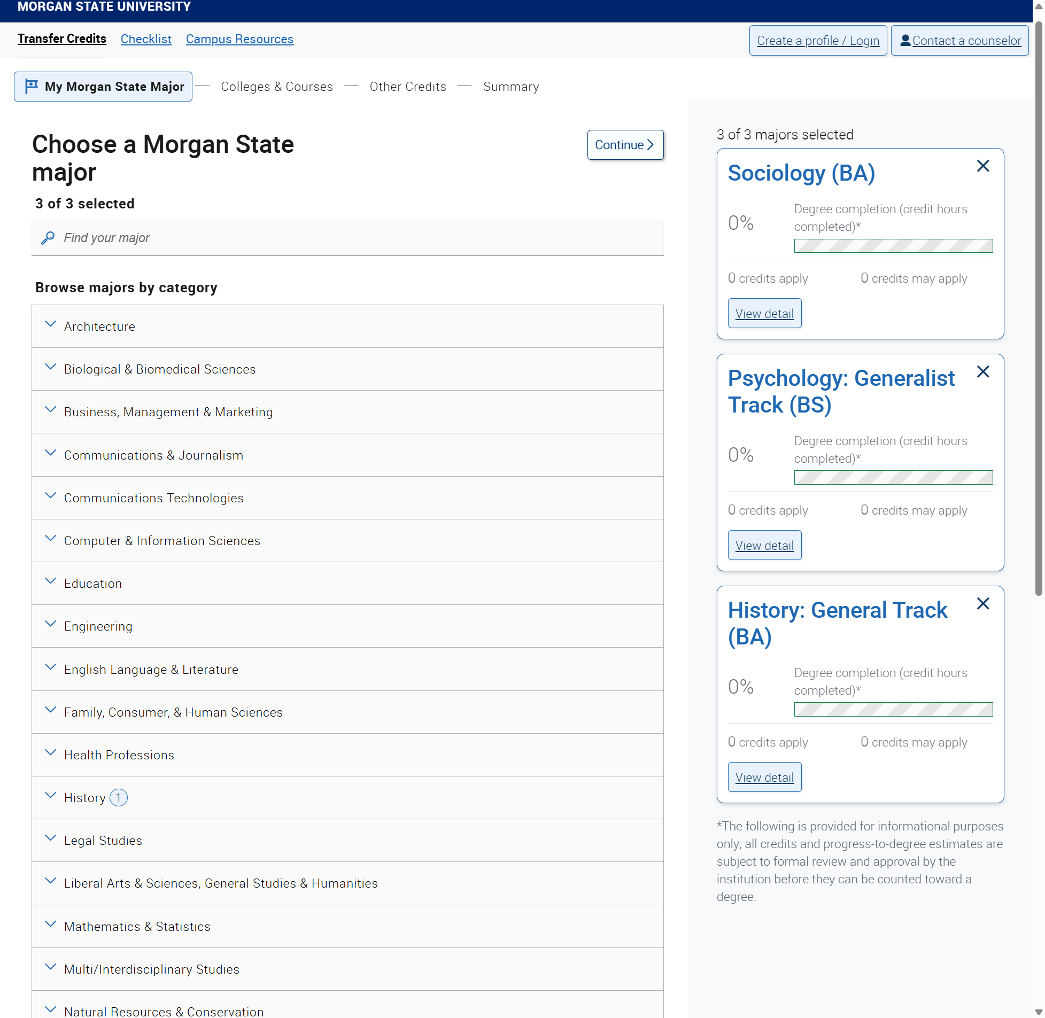View detail for History: General Track
Screen dimensions: 1045x1018
pos(764,778)
